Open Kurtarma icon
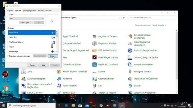Image resolution: width=193 pixels, height=108 pixels. (59, 79)
